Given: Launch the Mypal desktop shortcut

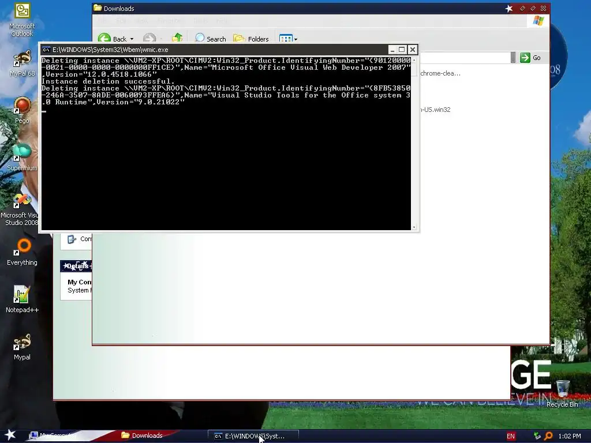Looking at the screenshot, I should point(22,347).
